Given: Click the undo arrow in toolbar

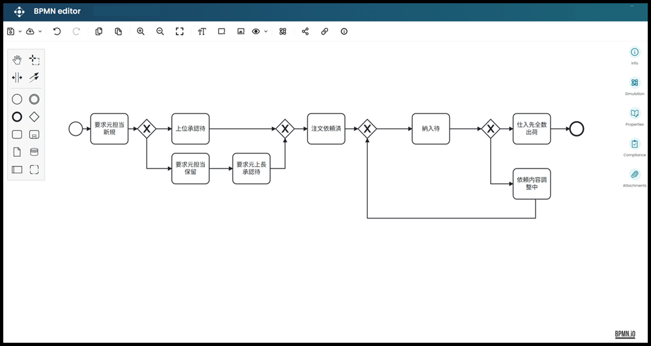Looking at the screenshot, I should click(x=57, y=31).
